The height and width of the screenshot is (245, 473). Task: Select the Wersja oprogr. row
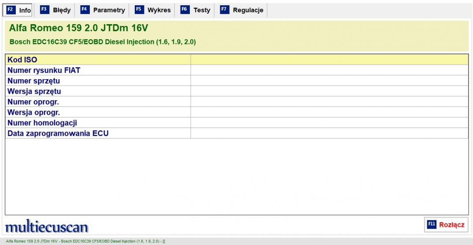point(237,113)
